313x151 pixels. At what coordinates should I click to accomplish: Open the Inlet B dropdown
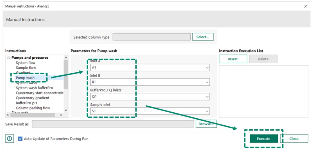(x=150, y=82)
